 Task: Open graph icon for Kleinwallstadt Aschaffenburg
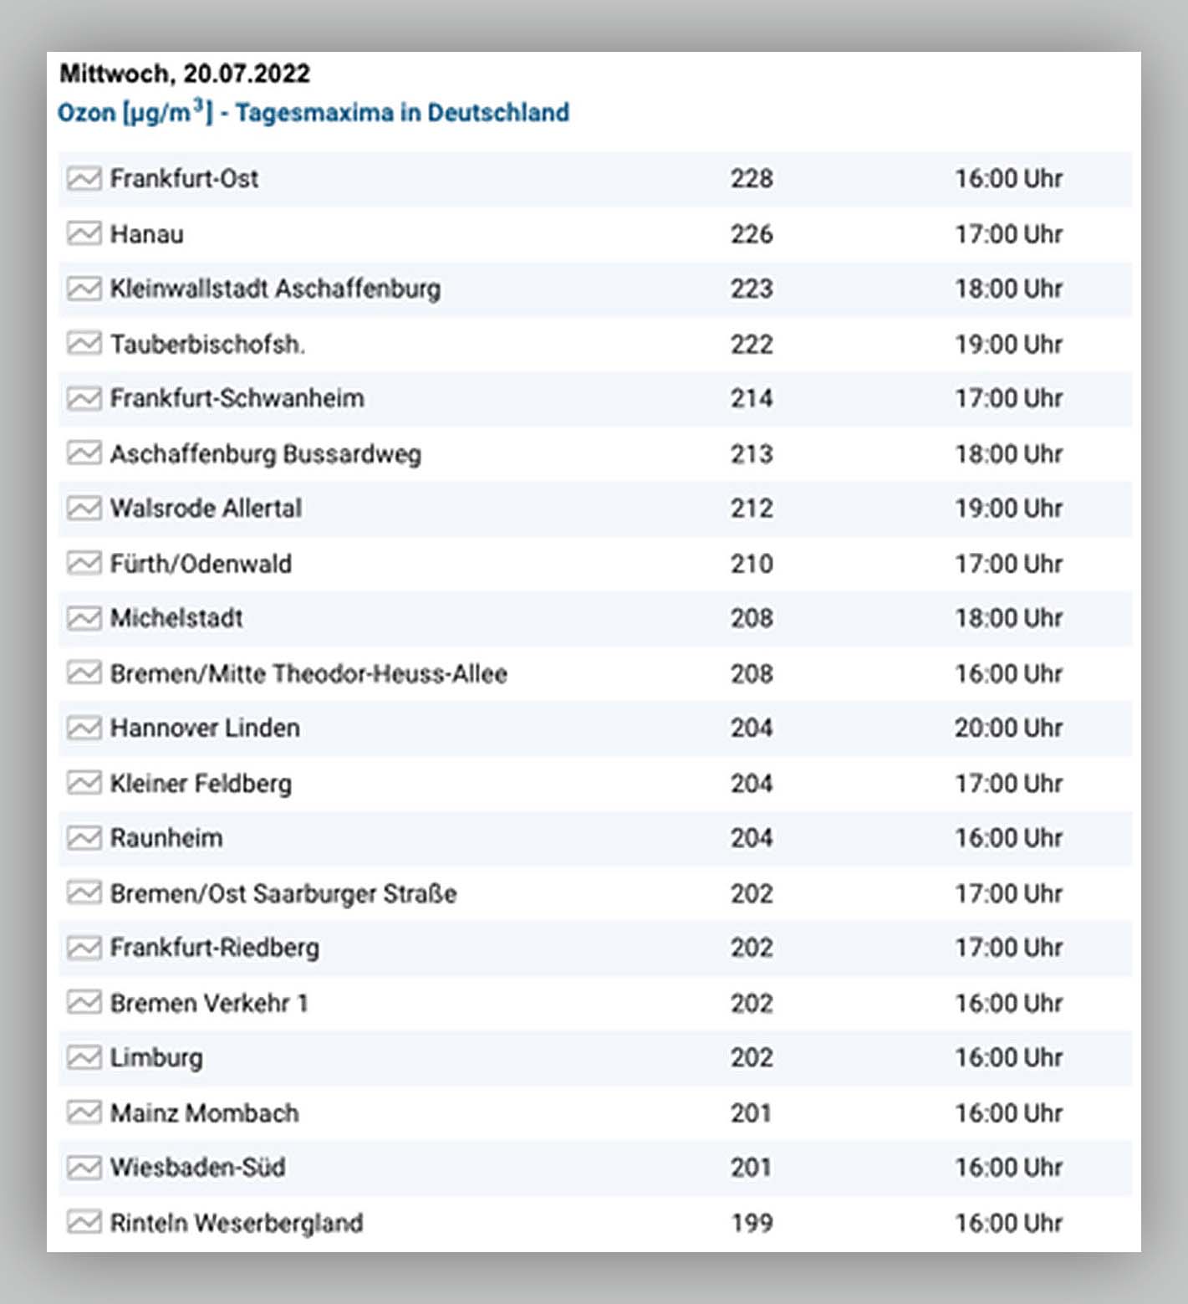click(x=84, y=289)
